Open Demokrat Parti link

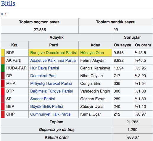point(43,76)
